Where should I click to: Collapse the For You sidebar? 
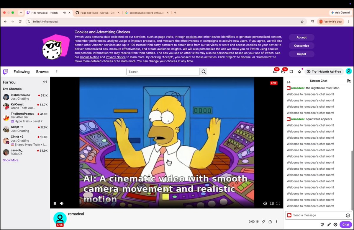[45, 82]
